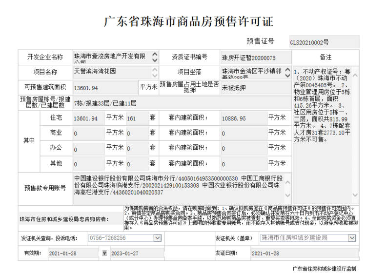Click the 未被抵押 mortgage status field
Viewport: 366px width, 273px height.
(256, 88)
